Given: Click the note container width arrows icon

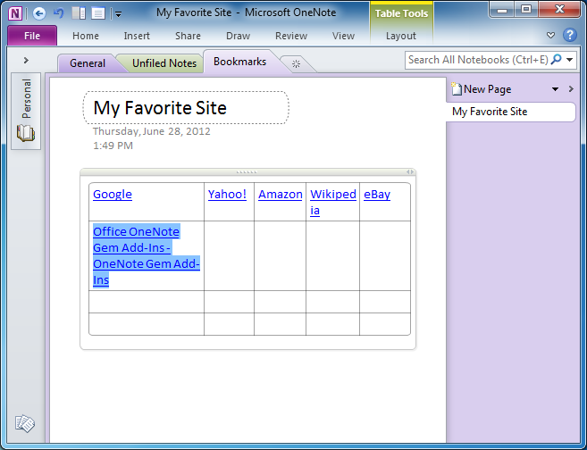Looking at the screenshot, I should coord(410,172).
